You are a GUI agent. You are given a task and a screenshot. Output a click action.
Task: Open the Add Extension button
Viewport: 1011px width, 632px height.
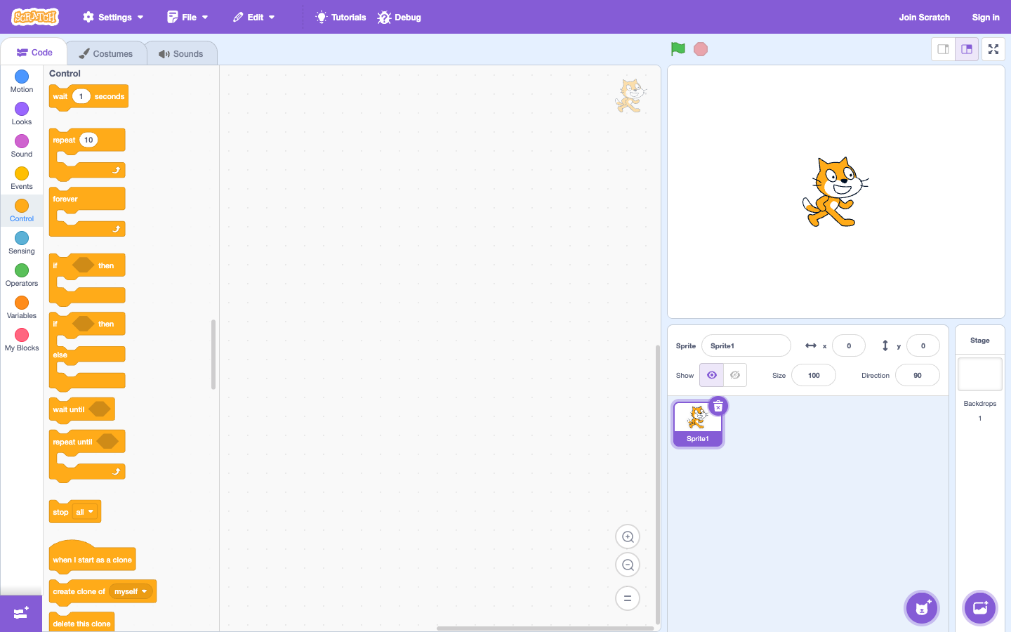[21, 613]
